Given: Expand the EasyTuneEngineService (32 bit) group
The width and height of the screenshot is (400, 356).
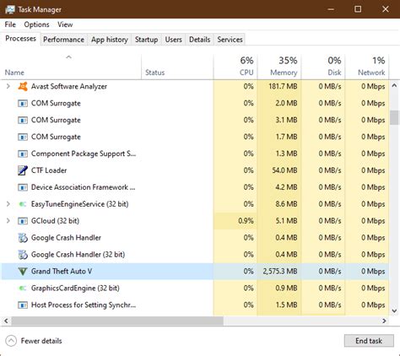Looking at the screenshot, I should (x=8, y=204).
